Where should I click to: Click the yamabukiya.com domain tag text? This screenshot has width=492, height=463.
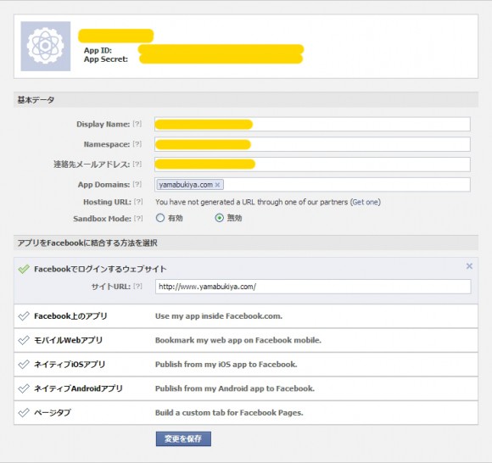coord(186,185)
